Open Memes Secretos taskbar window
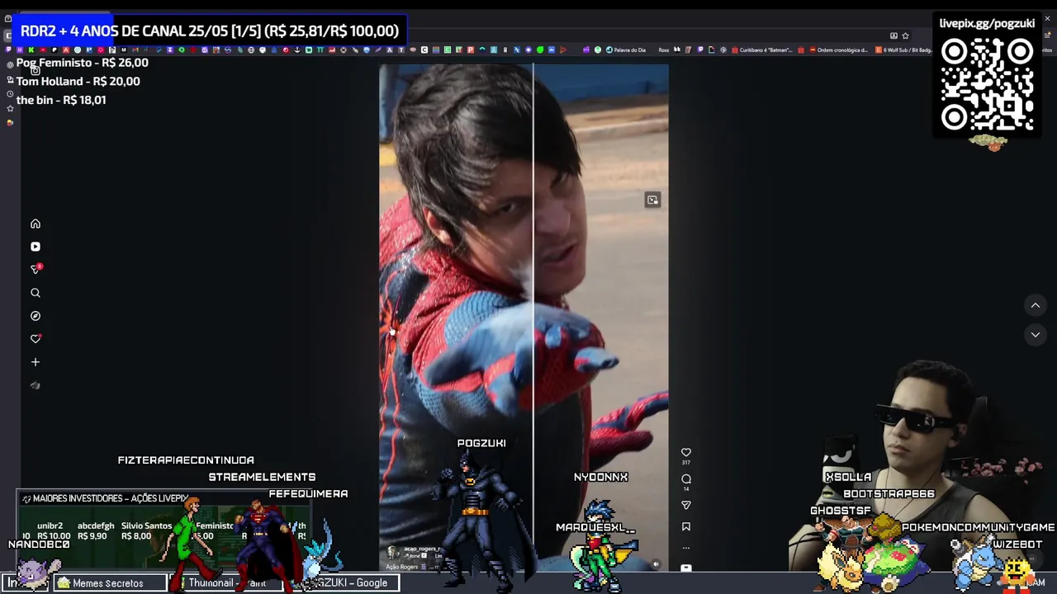The image size is (1057, 594). pyautogui.click(x=109, y=583)
